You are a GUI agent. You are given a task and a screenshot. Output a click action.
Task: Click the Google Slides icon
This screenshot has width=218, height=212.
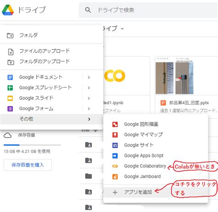click(10, 98)
